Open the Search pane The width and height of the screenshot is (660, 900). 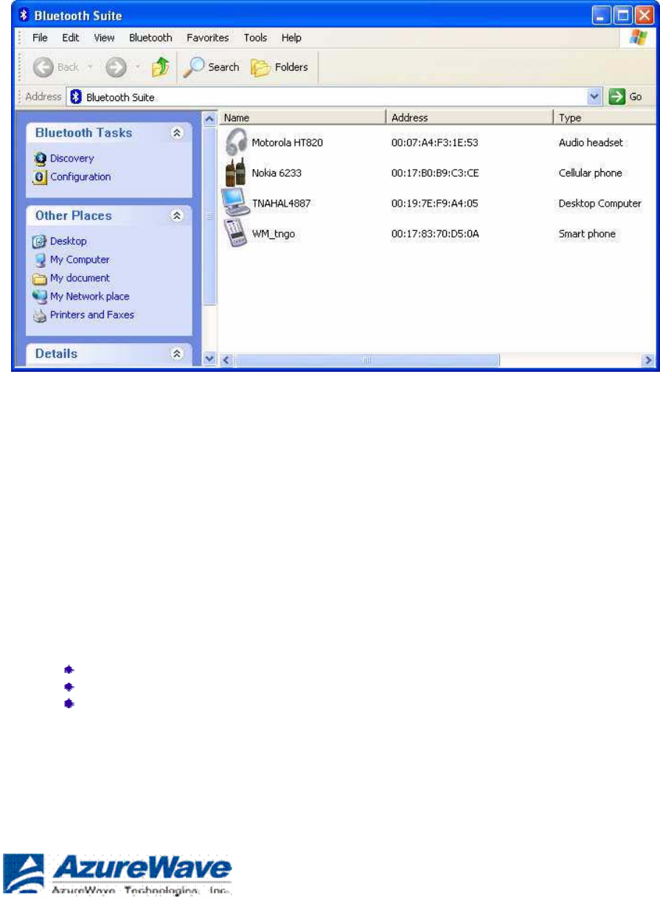tap(211, 67)
